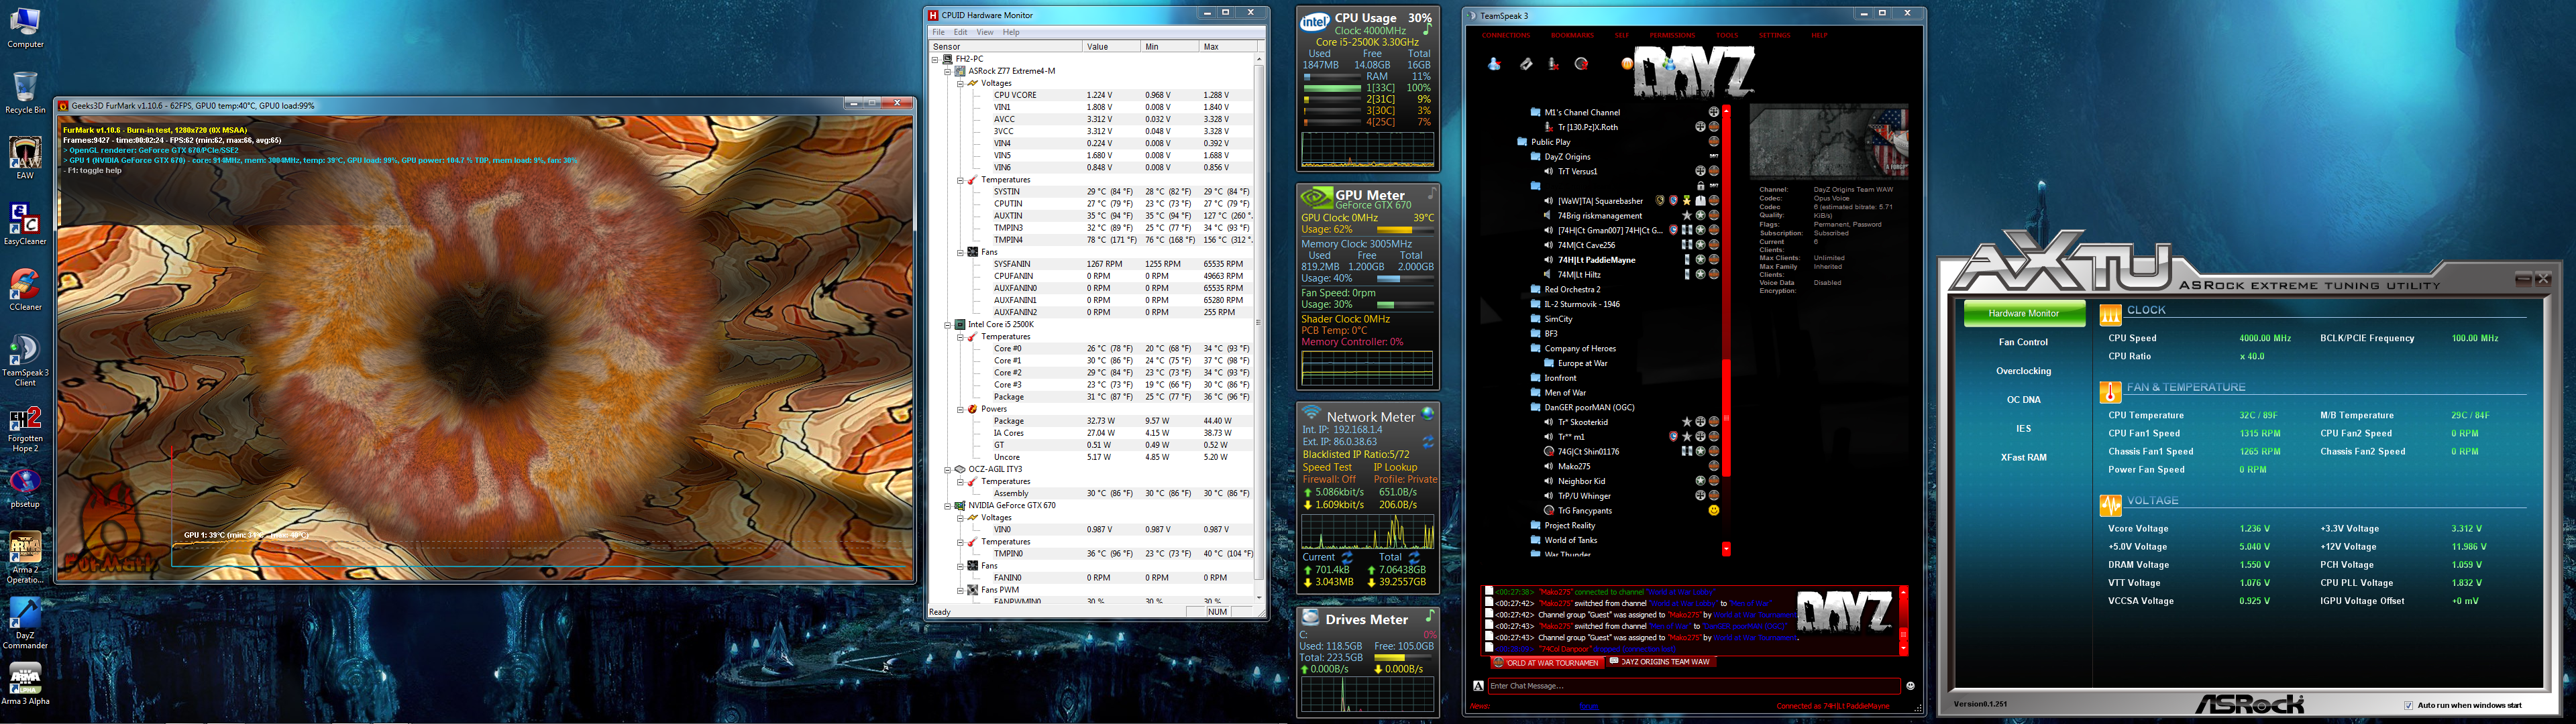Viewport: 2576px width, 724px height.
Task: Collapse the Voltages group under ASRock Z77
Action: pos(960,83)
